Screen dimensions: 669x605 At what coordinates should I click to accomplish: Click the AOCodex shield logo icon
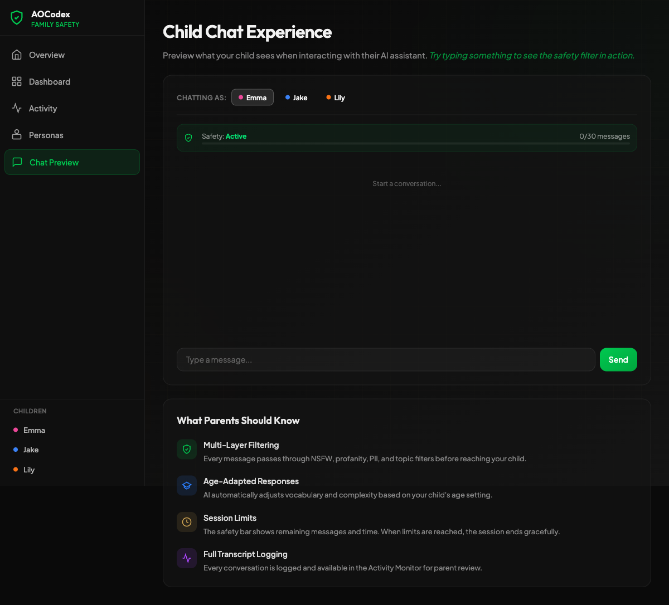coord(17,18)
